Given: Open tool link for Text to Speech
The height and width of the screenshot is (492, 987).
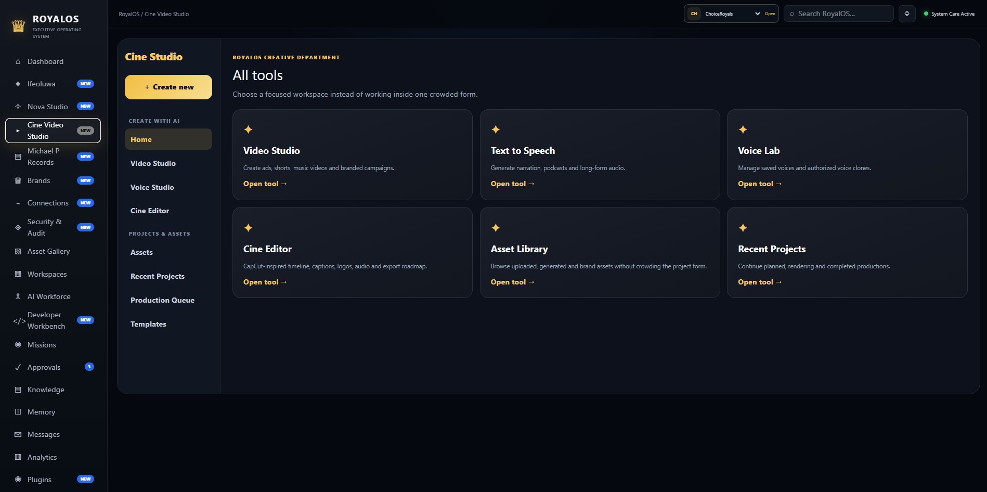Looking at the screenshot, I should point(512,184).
